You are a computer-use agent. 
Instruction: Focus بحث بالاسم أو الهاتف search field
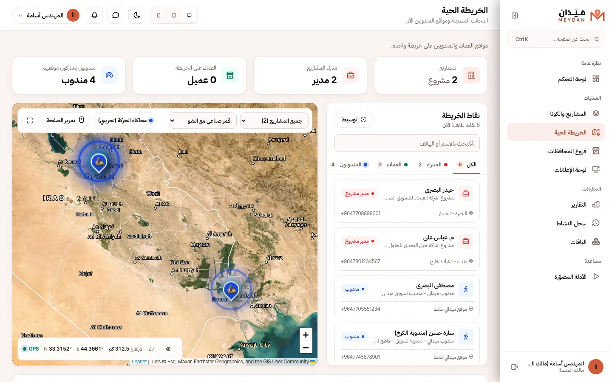point(407,143)
